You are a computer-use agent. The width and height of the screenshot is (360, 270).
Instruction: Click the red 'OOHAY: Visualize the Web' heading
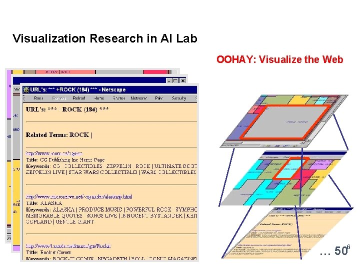[x=280, y=59]
